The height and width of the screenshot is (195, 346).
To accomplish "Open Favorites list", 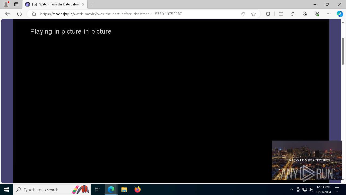I will coord(293,14).
